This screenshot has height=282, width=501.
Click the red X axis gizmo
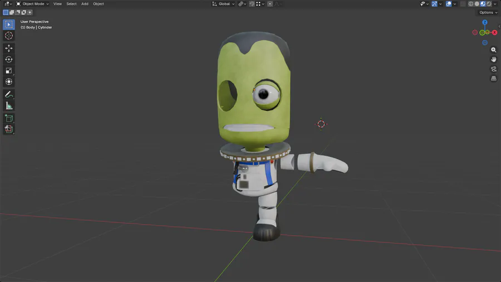pyautogui.click(x=495, y=33)
